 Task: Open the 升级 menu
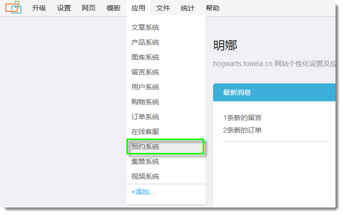pos(39,8)
